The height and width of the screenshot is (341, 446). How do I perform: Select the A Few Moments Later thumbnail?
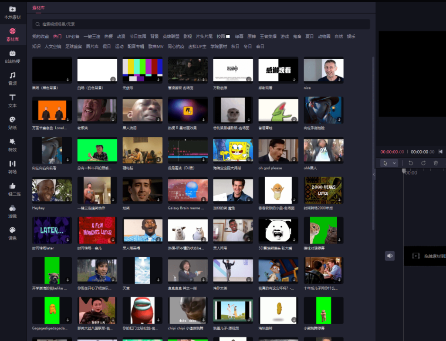click(97, 230)
